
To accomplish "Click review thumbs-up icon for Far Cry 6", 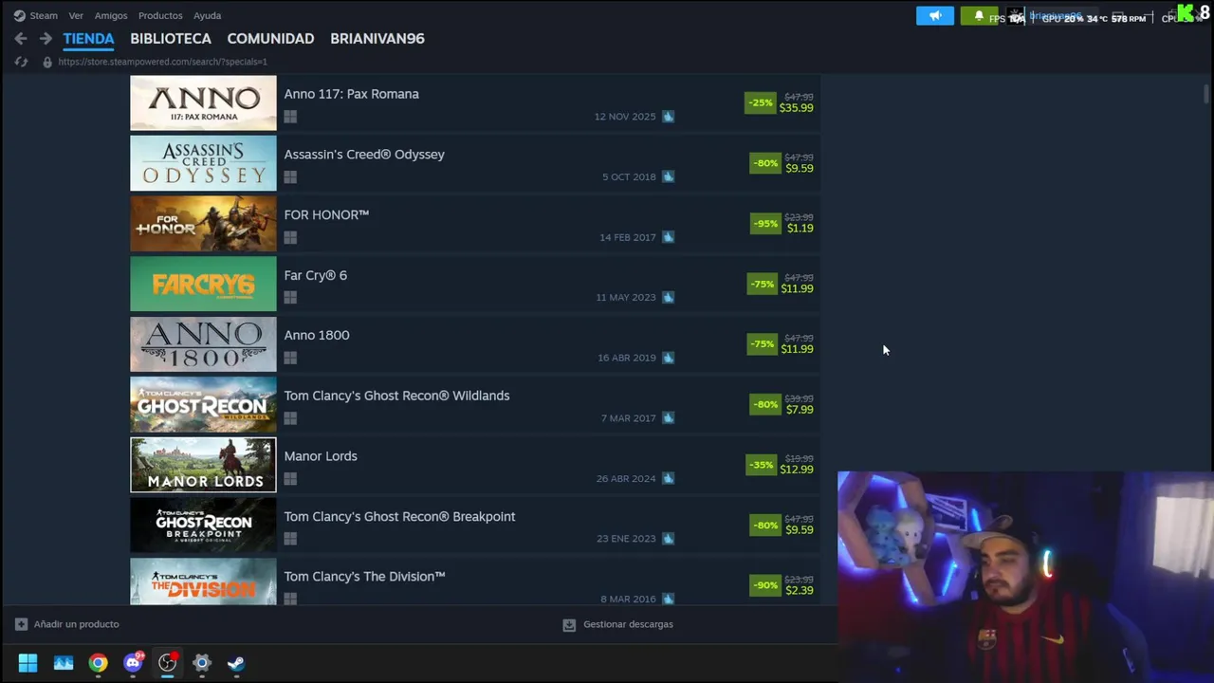I will pos(668,297).
